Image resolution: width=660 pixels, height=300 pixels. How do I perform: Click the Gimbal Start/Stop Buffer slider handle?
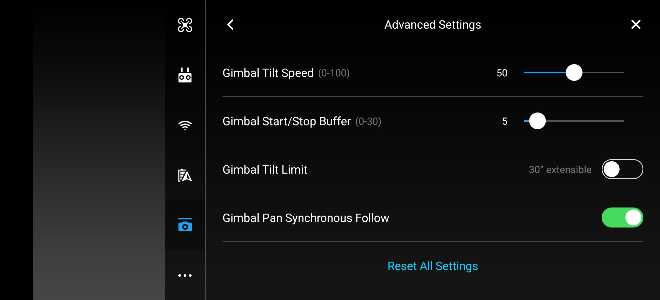click(x=537, y=121)
